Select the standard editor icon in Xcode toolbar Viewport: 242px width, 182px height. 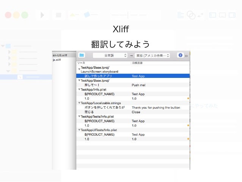point(181,15)
